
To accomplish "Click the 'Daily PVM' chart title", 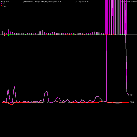I will pyautogui.click(x=5, y=2).
